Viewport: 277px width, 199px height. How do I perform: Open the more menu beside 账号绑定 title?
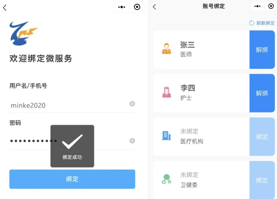tap(257, 6)
